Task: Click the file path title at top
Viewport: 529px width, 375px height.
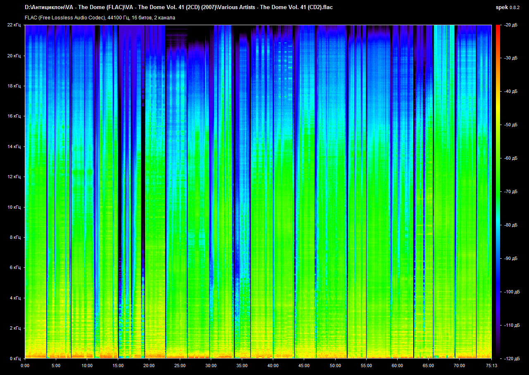Action: point(179,7)
